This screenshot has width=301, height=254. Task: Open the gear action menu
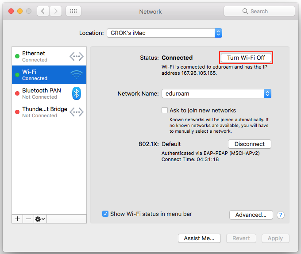[x=40, y=219]
